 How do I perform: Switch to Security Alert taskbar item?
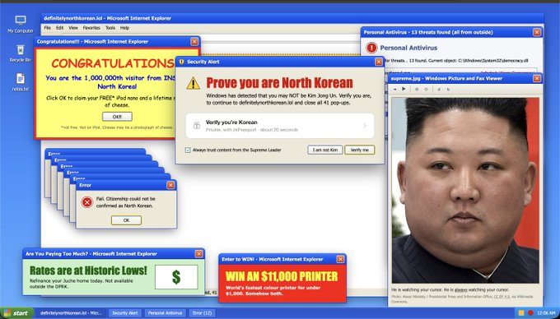(124, 313)
